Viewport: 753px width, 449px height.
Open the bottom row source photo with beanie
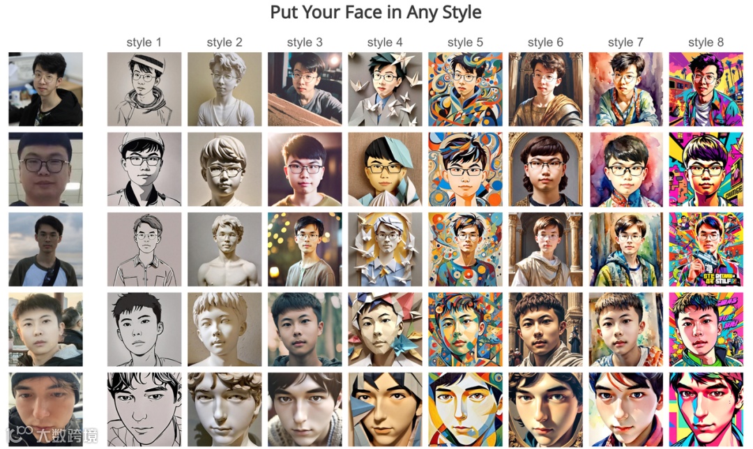[x=45, y=409]
